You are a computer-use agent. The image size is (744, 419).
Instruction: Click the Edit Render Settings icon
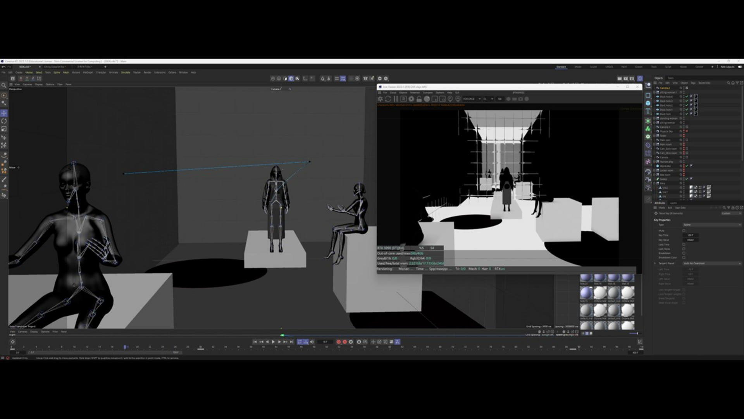[632, 78]
